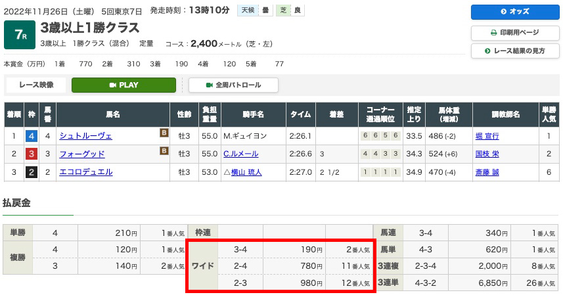Click the blue frame number 4 badge
The width and height of the screenshot is (563, 299).
click(x=31, y=137)
